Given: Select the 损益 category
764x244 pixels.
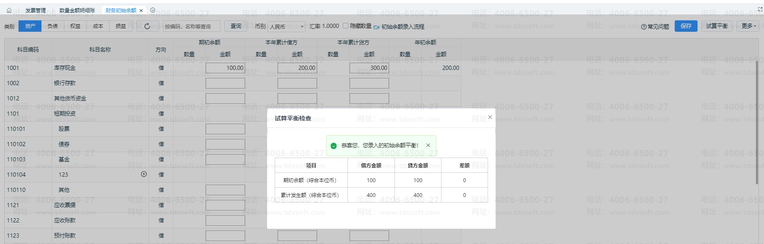Looking at the screenshot, I should (x=121, y=26).
